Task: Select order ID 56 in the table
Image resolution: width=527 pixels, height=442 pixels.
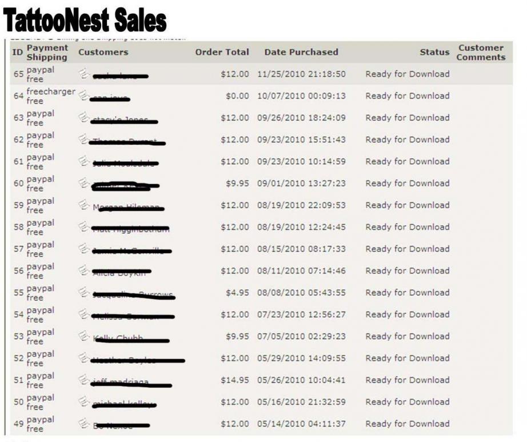Action: point(18,271)
